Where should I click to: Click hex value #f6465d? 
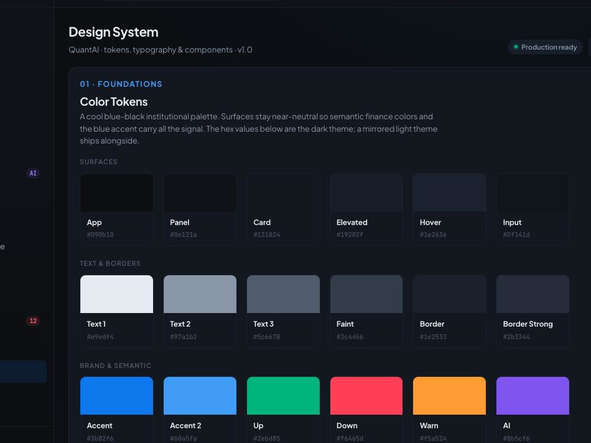tap(350, 438)
